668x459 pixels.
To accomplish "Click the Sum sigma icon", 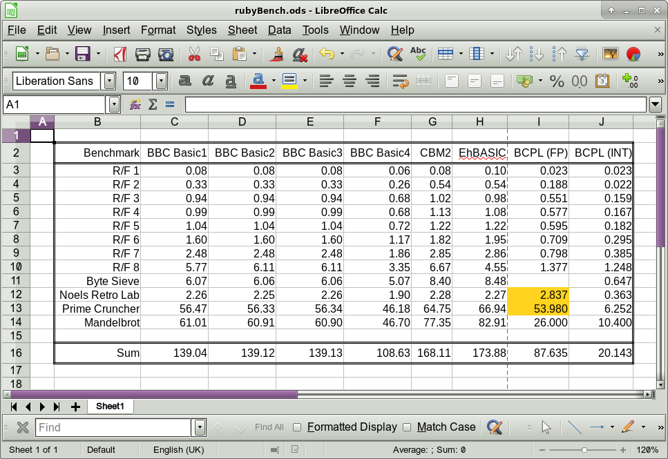I will click(x=153, y=104).
